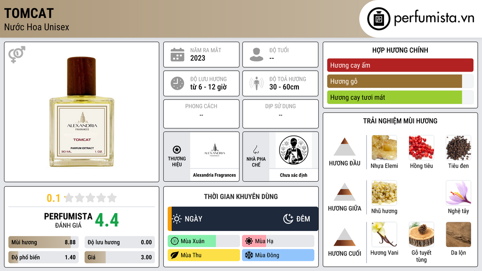The height and width of the screenshot is (271, 482).
Task: Click the Trải nghiệm mùi hương heading
Action: [400, 121]
